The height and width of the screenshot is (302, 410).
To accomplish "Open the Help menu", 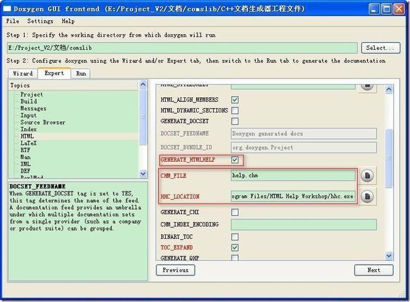I will tap(68, 21).
